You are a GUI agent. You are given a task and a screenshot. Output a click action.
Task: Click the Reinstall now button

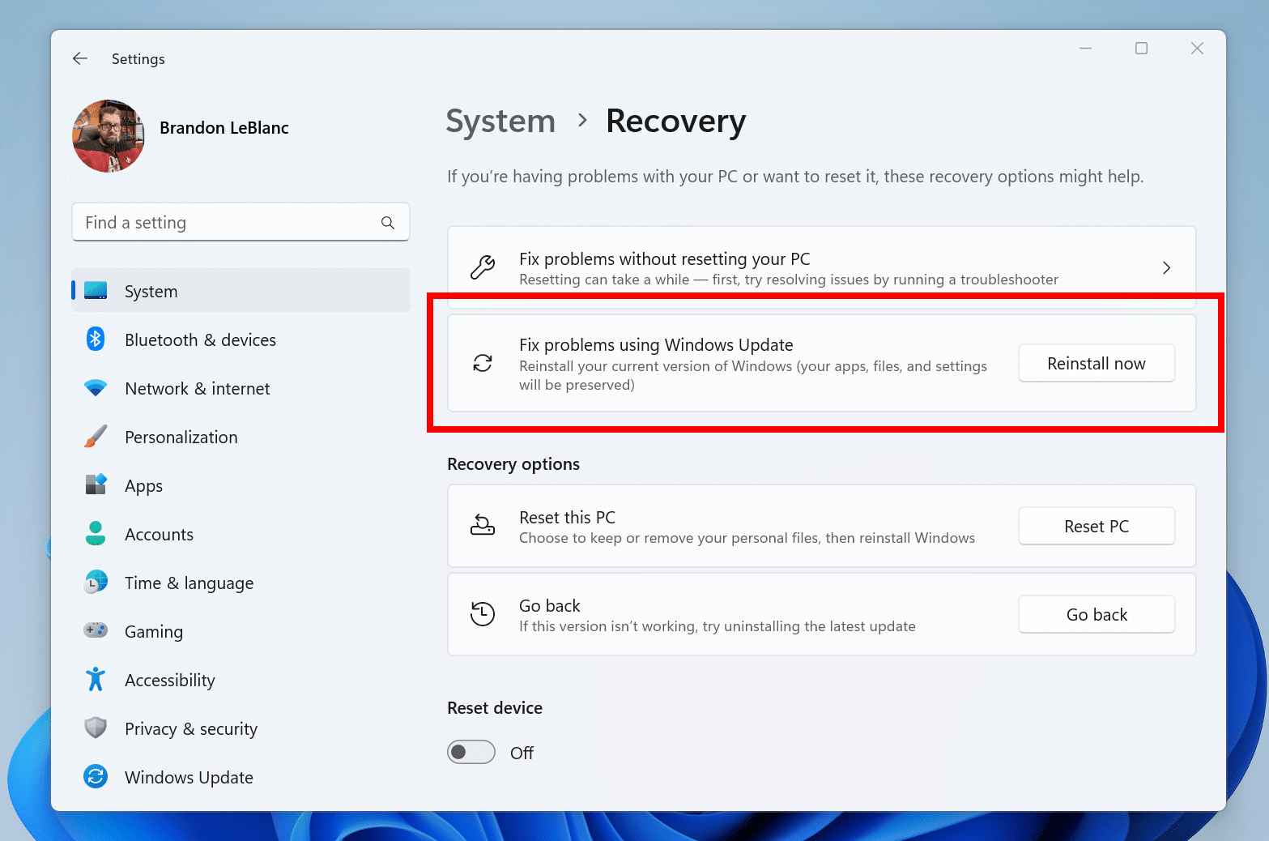(1096, 363)
